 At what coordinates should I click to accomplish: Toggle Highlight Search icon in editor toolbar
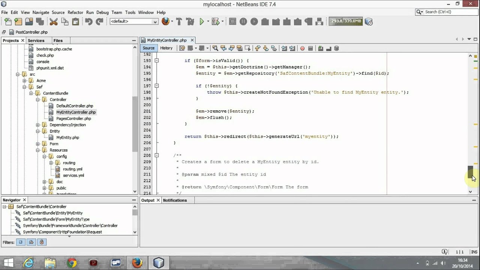pos(240,48)
